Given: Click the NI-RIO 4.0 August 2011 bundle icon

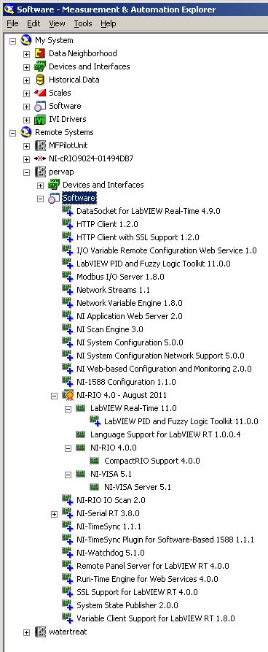Looking at the screenshot, I should point(68,395).
